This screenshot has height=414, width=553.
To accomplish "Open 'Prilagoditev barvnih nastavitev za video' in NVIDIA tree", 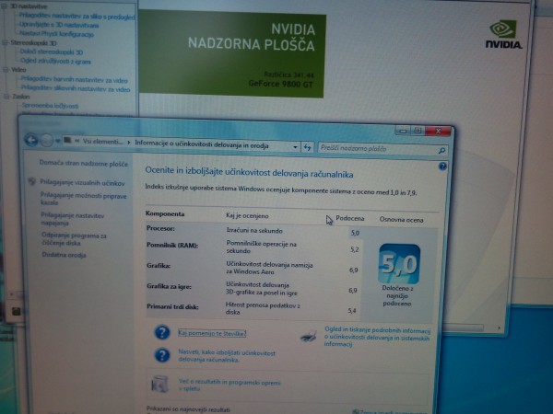I will (74, 79).
